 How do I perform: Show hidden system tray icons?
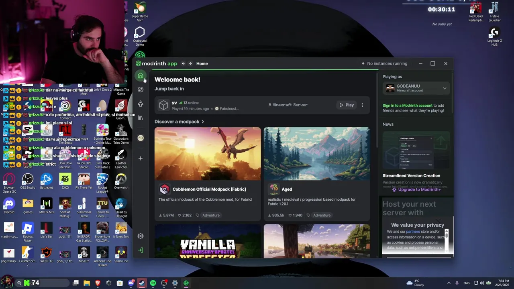pyautogui.click(x=449, y=283)
